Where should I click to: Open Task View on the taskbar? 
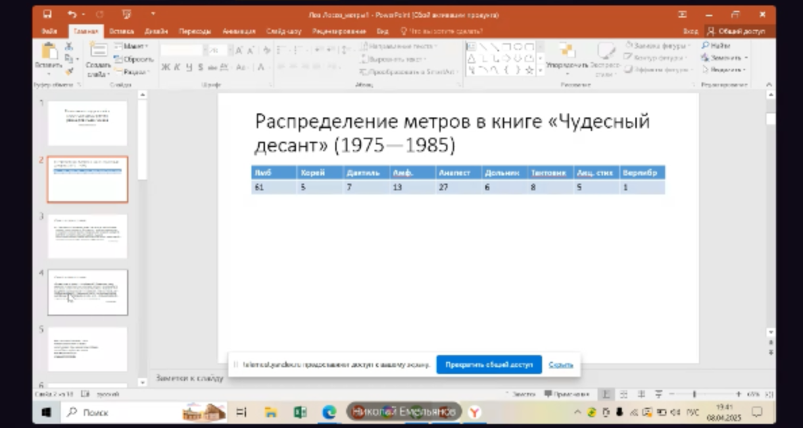click(242, 412)
